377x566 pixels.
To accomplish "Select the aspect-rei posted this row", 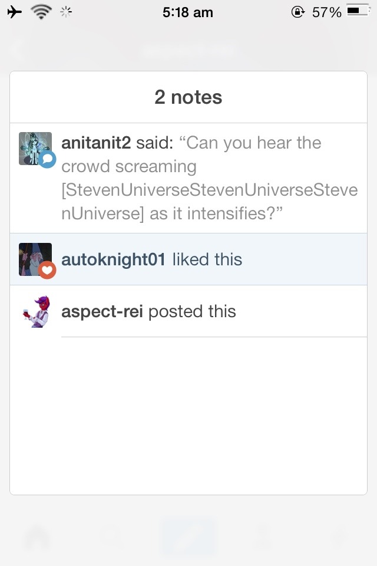I will coord(188,311).
